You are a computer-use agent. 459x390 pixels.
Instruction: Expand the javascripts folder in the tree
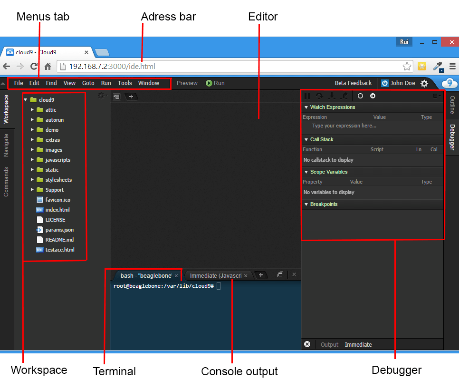pyautogui.click(x=32, y=160)
